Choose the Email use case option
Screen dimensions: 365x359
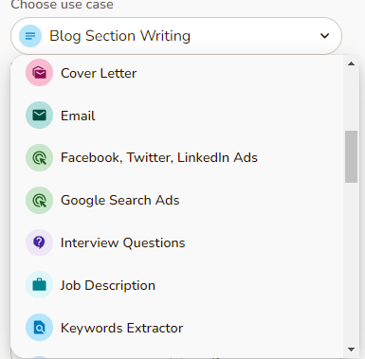(x=177, y=116)
